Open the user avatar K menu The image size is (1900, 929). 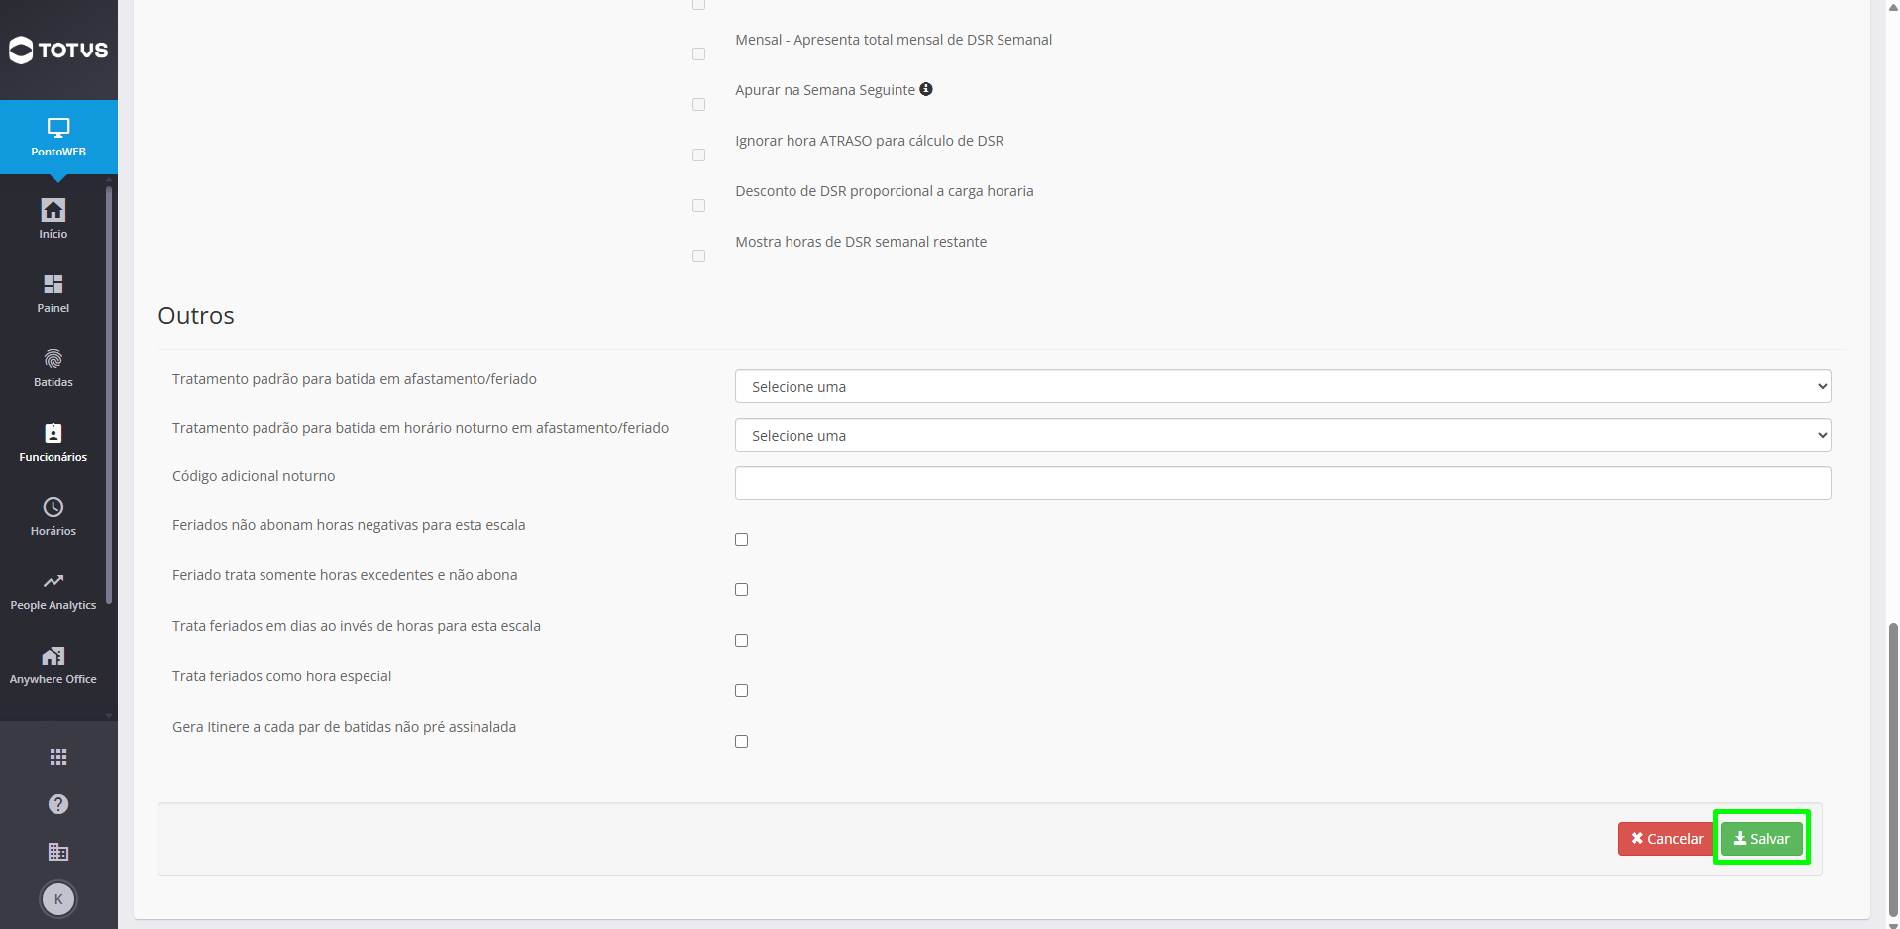[x=58, y=899]
